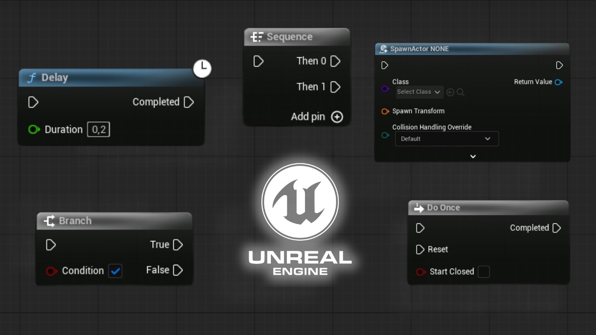
Task: Click the Delay node's Completed output pin
Action: click(189, 102)
